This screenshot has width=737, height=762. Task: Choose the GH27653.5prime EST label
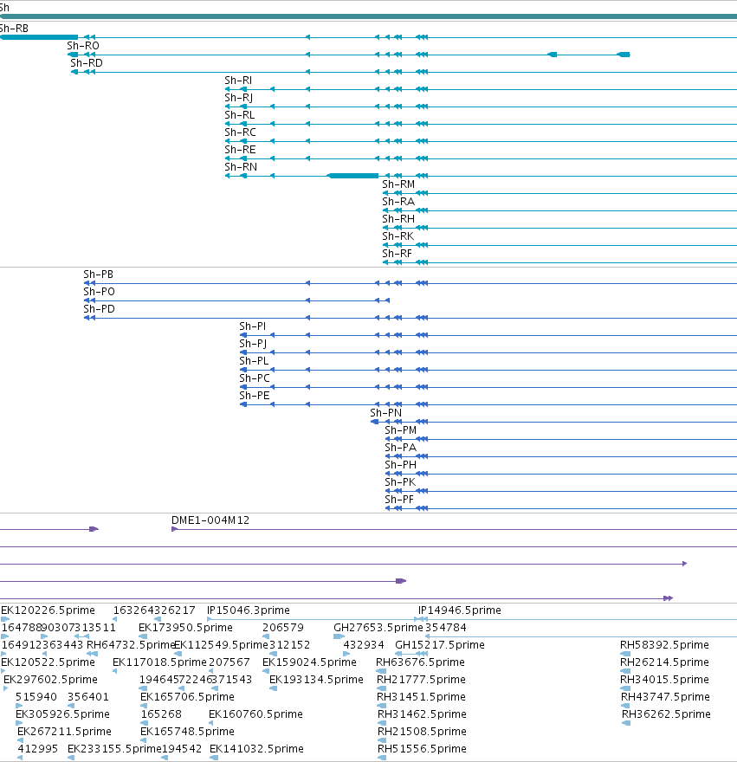(378, 628)
